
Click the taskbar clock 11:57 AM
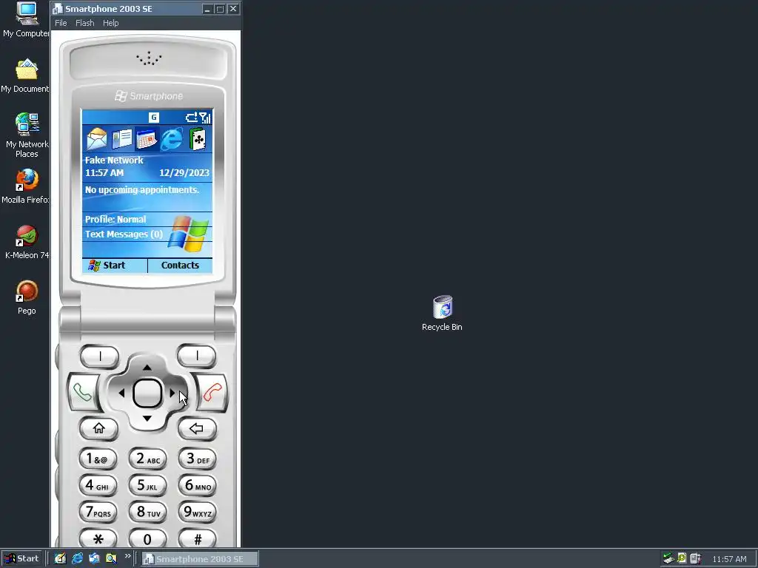tap(729, 559)
